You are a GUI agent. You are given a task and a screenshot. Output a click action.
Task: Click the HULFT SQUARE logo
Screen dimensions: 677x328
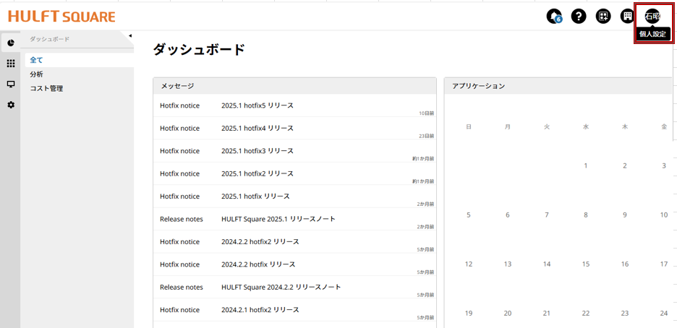point(61,17)
